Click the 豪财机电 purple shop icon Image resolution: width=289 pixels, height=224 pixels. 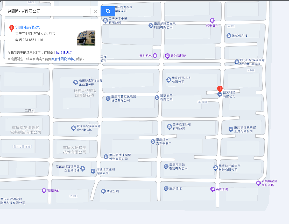click(155, 56)
